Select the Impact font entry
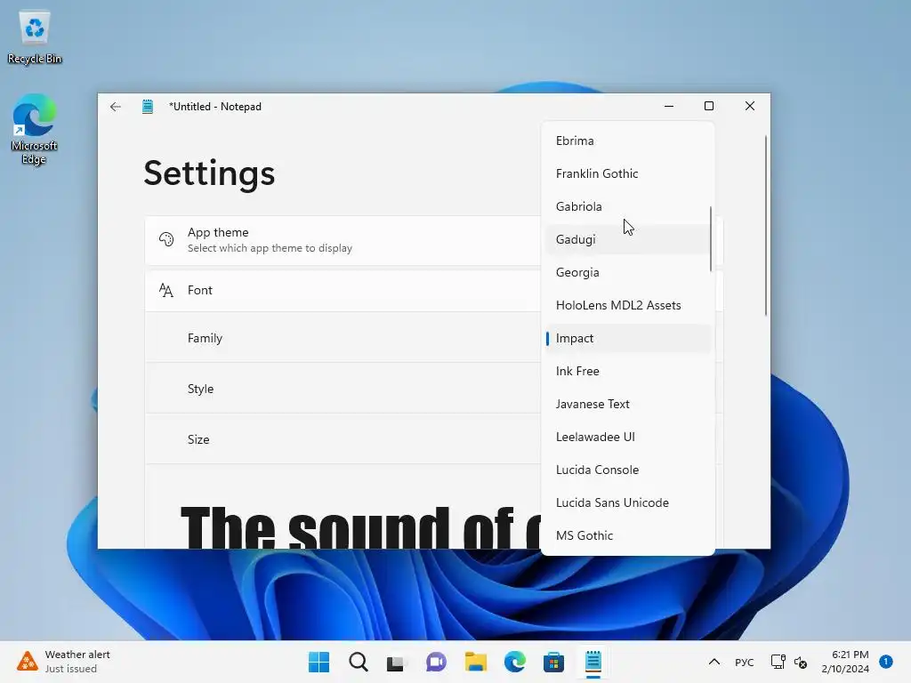The height and width of the screenshot is (683, 911). pos(628,338)
